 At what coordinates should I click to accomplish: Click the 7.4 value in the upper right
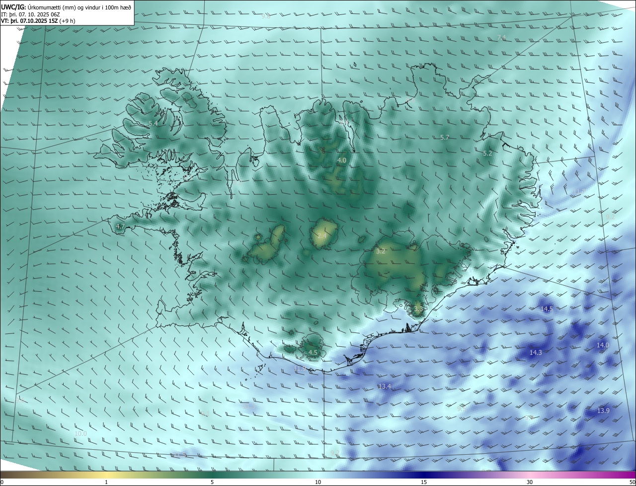(501, 38)
